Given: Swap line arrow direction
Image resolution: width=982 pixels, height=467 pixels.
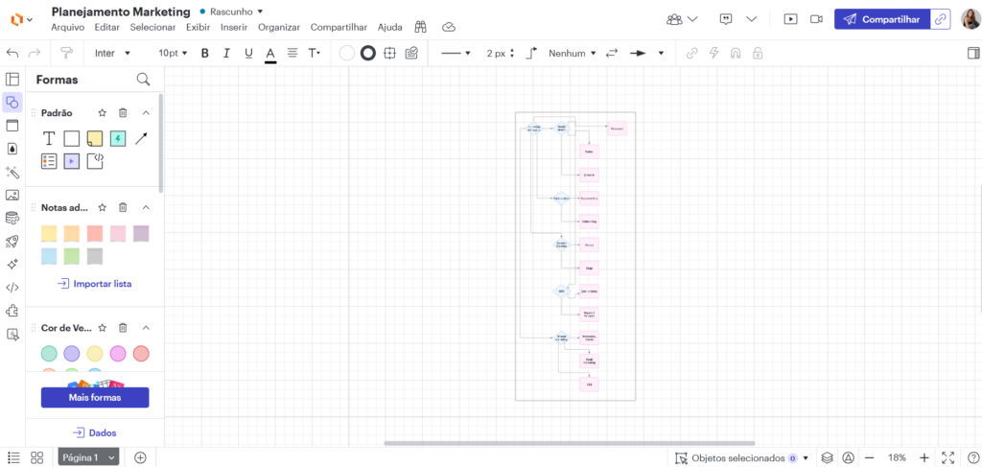Looking at the screenshot, I should pyautogui.click(x=612, y=53).
